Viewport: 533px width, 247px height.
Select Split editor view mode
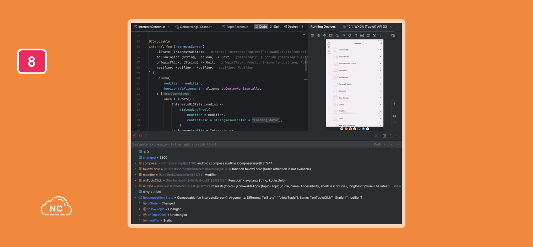(275, 27)
